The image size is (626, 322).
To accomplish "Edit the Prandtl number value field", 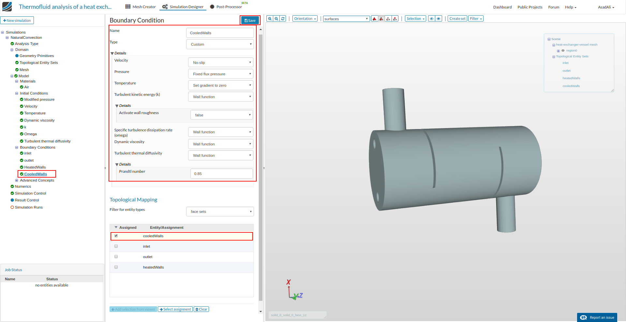I will (221, 173).
